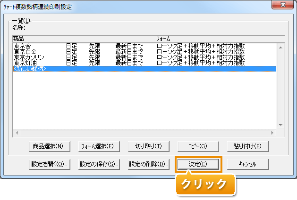Open 設定を開く(O)... to load settings

tap(49, 164)
